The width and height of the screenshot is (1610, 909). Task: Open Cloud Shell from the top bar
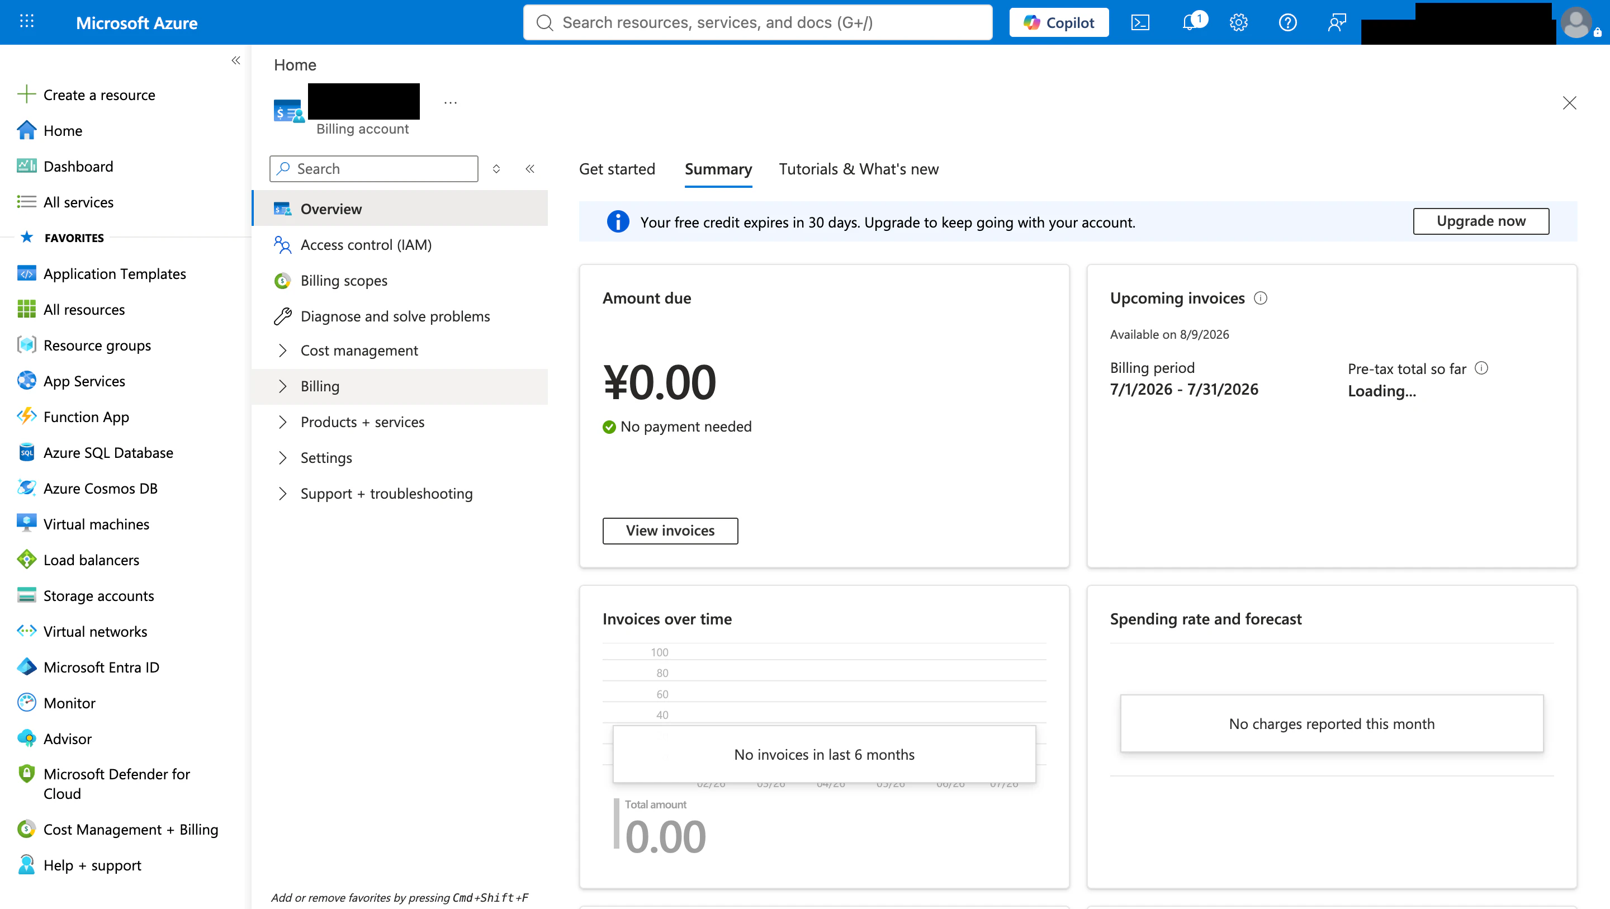click(1140, 23)
